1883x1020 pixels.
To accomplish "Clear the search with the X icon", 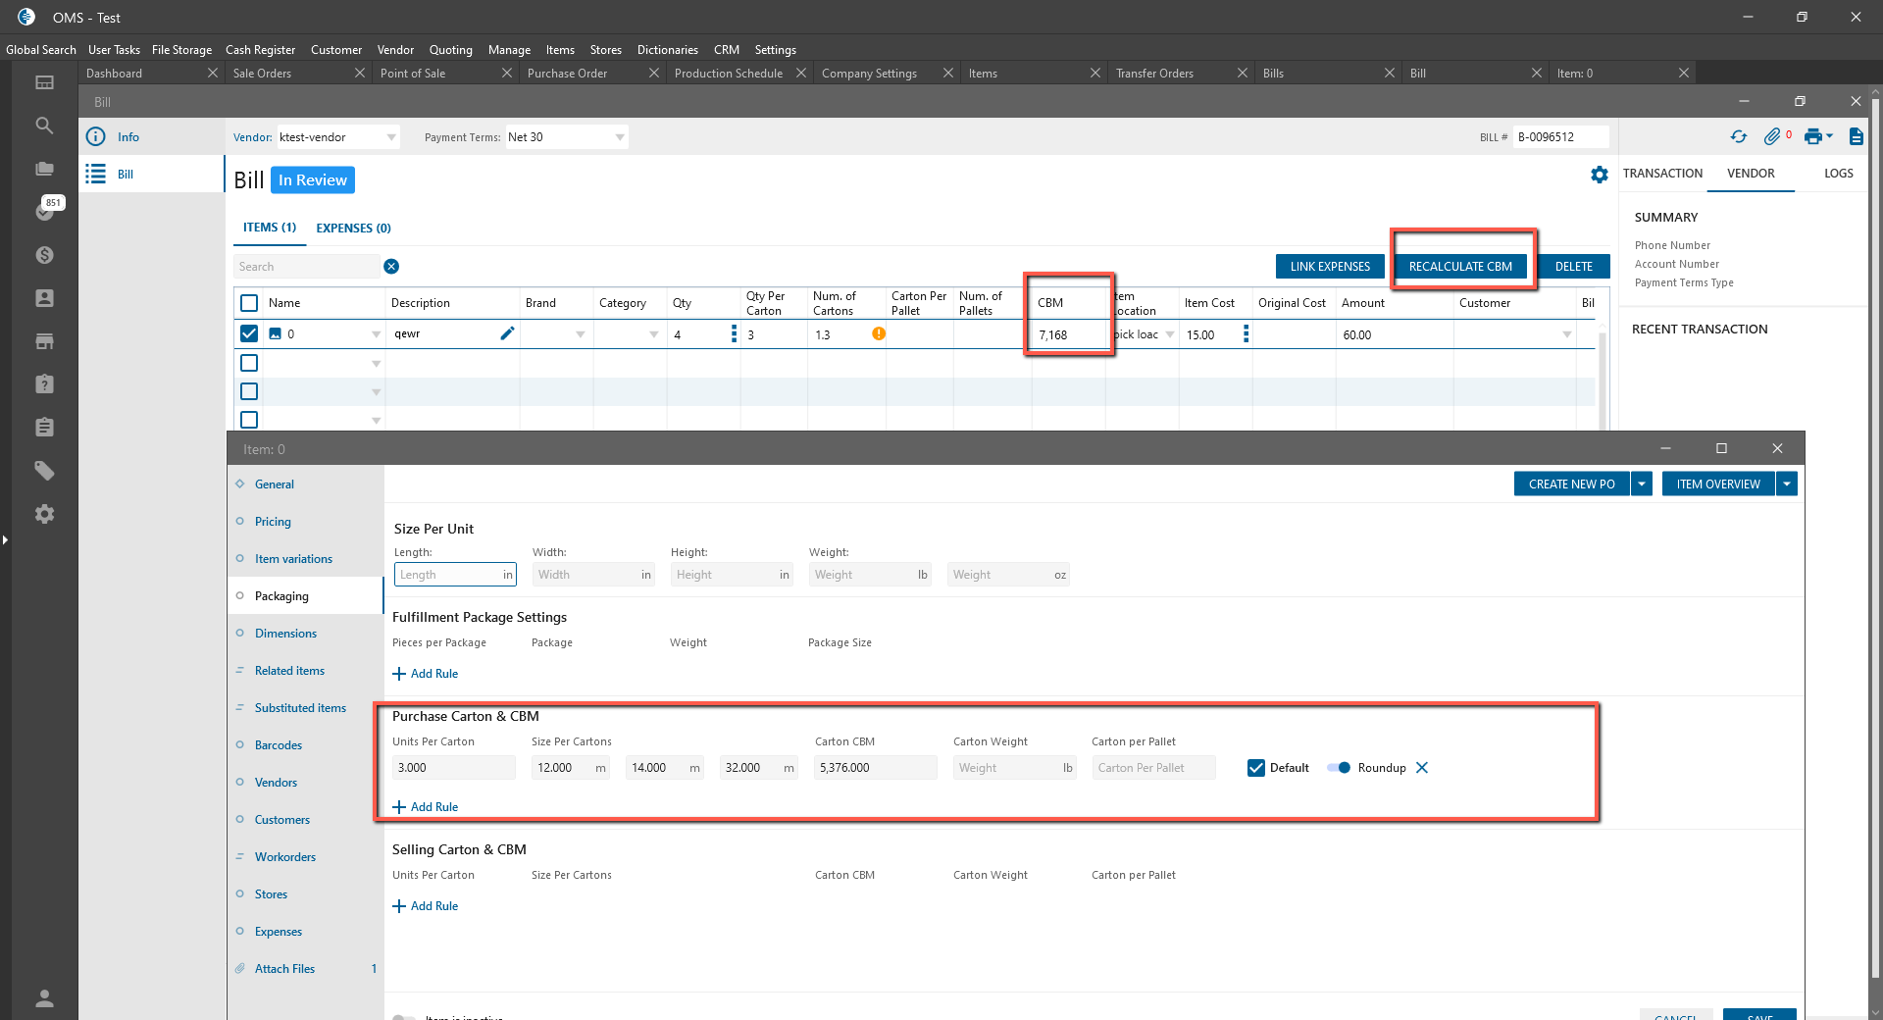I will pos(391,267).
